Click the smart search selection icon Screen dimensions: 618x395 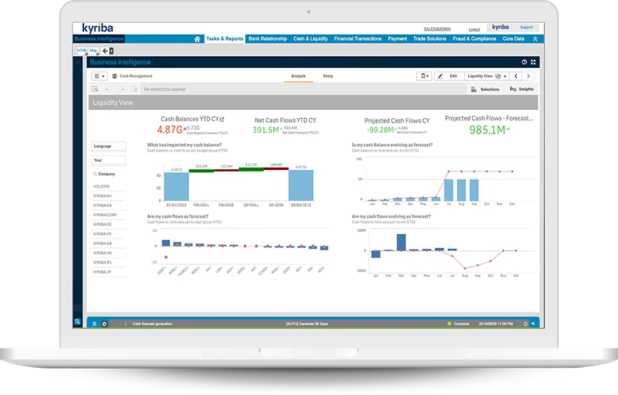pyautogui.click(x=95, y=89)
